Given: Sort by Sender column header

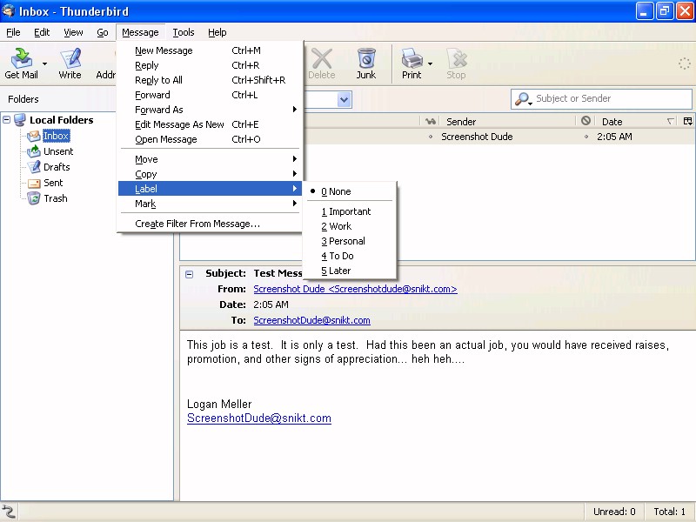Looking at the screenshot, I should pyautogui.click(x=507, y=121).
